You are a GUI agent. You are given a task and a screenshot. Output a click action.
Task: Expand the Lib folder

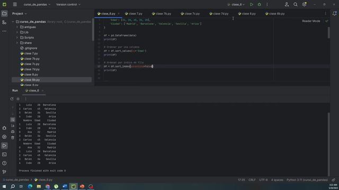pyautogui.click(x=17, y=32)
